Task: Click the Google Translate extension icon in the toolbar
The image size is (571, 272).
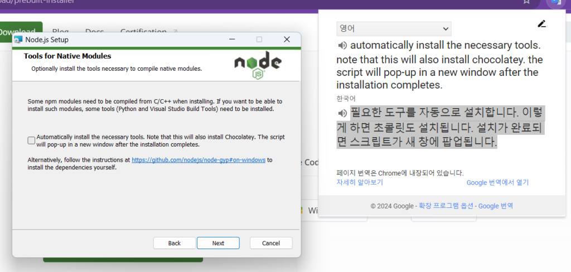Action: pos(557,2)
